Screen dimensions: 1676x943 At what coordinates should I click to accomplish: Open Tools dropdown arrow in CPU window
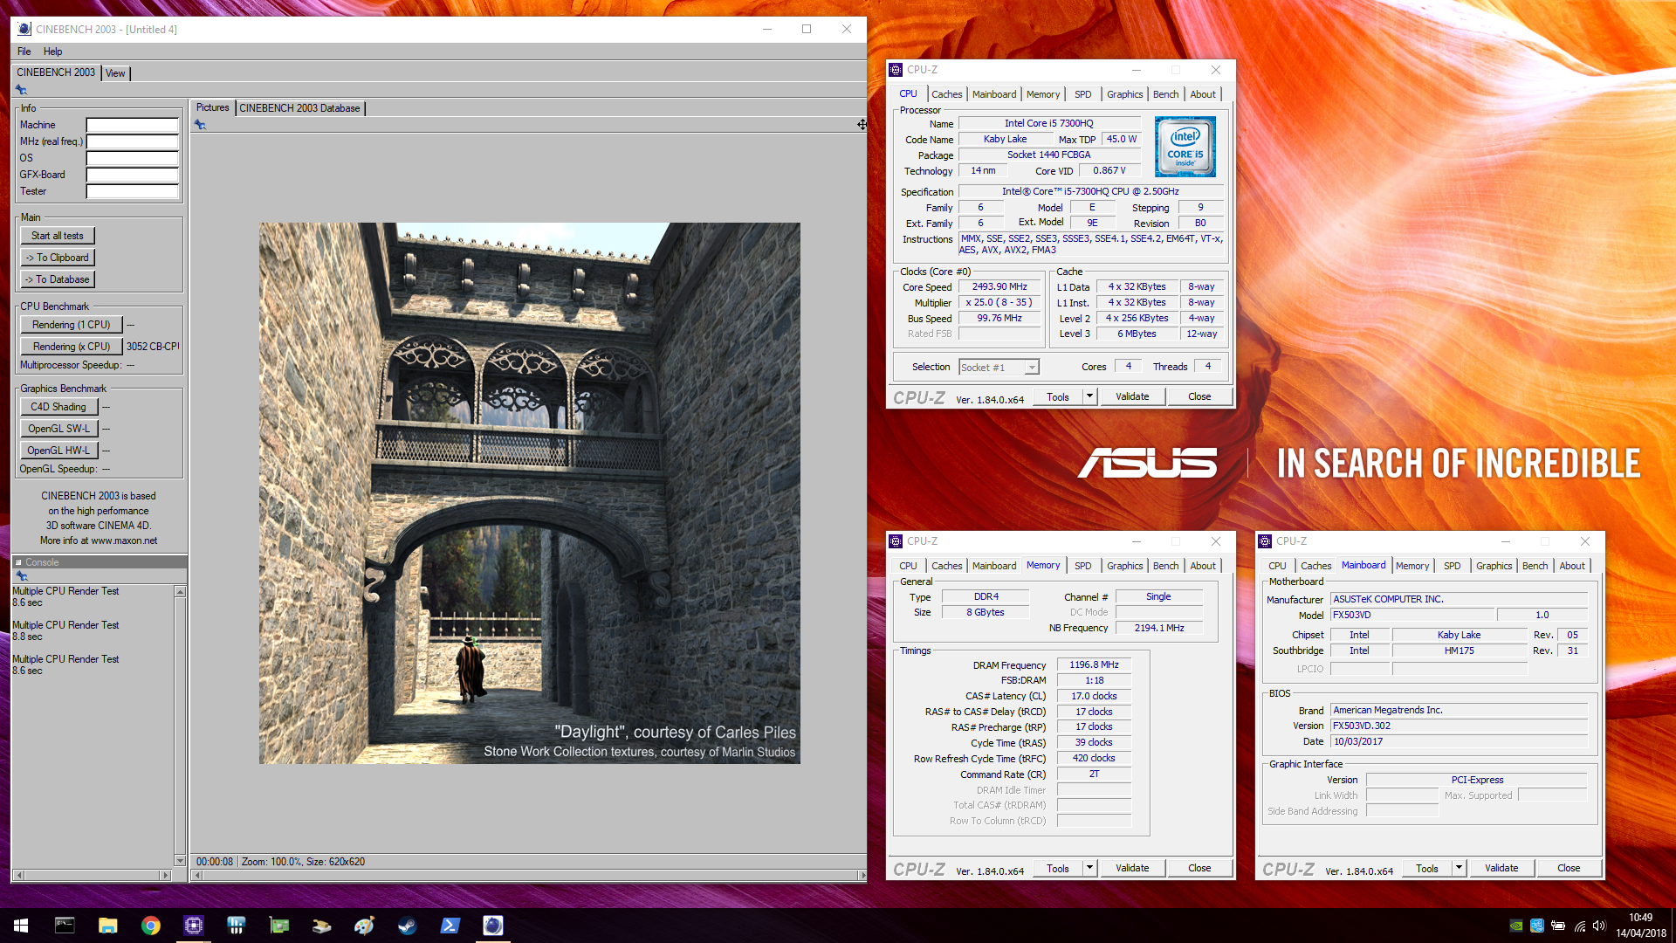(1089, 396)
